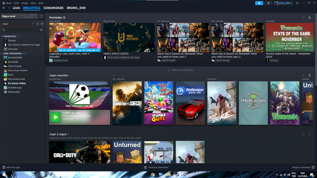Click the Big Picture mode monitor icon
This screenshot has height=178, width=317.
(x=297, y=3)
